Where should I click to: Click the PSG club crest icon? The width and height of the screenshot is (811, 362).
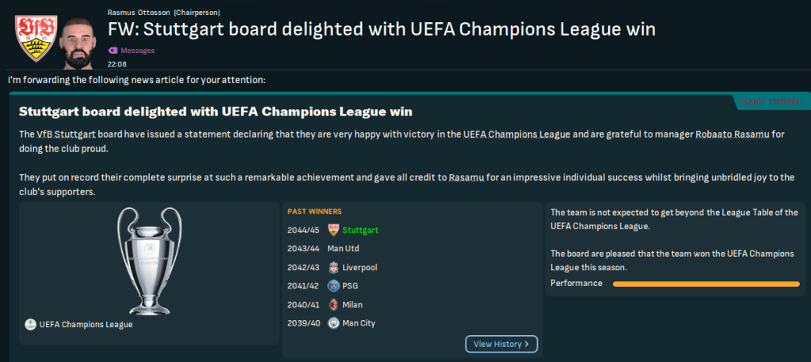[334, 285]
